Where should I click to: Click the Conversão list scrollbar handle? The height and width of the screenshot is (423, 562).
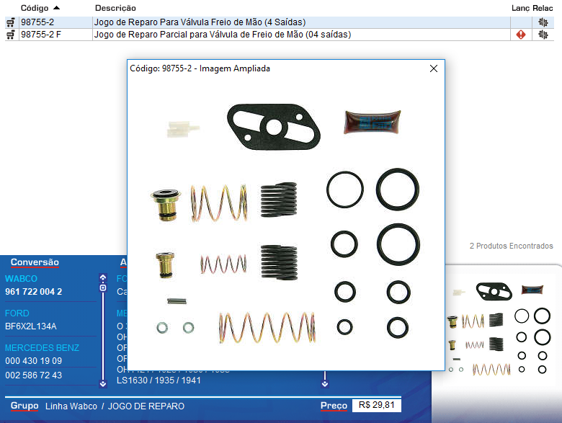click(x=103, y=288)
